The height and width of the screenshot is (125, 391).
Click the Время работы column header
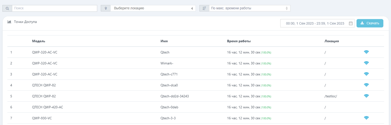click(x=239, y=41)
